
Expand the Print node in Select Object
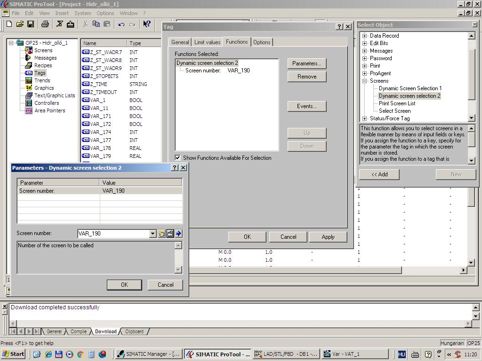point(365,66)
